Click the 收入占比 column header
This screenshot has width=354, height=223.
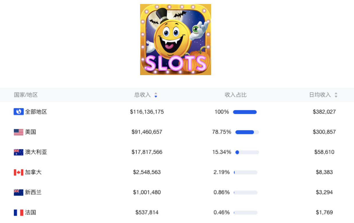pos(236,95)
